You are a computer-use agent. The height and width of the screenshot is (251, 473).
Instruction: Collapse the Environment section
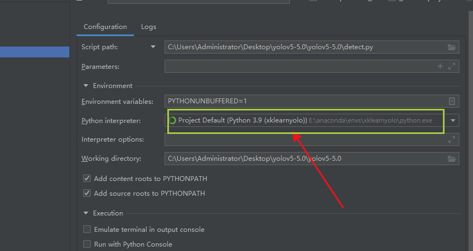(86, 86)
